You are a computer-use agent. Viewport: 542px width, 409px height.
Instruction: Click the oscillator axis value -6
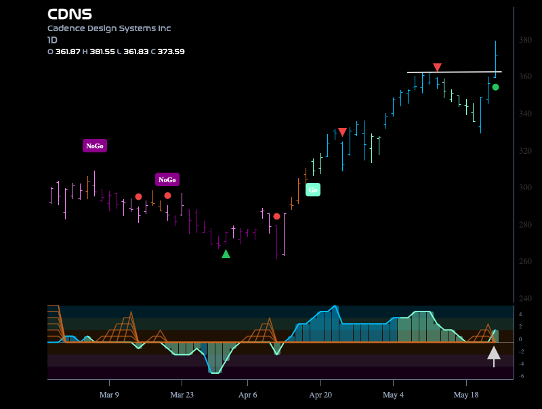(x=521, y=376)
